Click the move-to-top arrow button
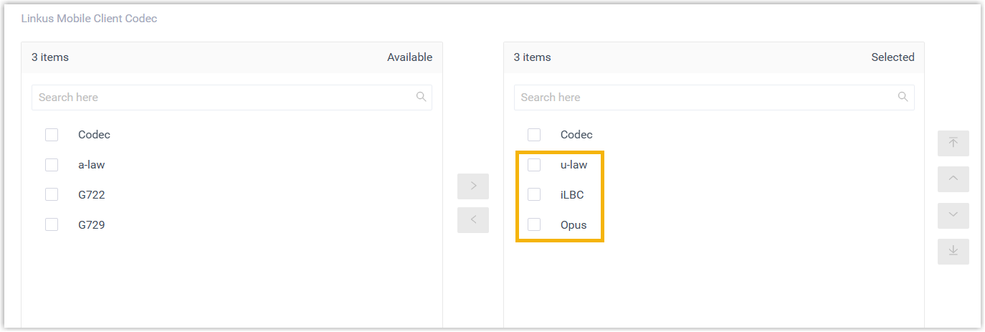Viewport: 985px width, 332px height. (953, 143)
